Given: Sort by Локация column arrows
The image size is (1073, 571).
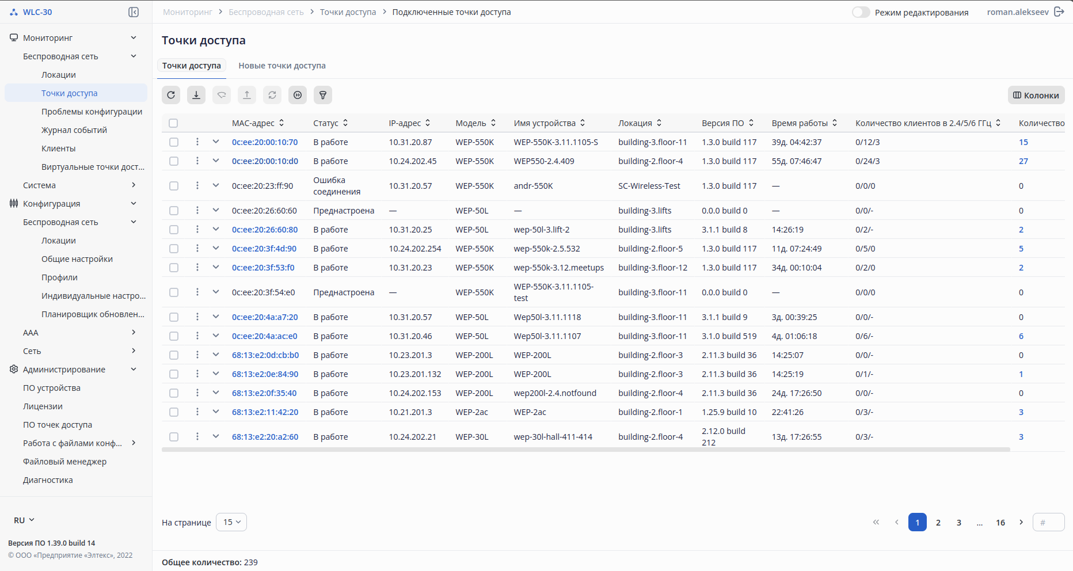Looking at the screenshot, I should click(x=659, y=123).
